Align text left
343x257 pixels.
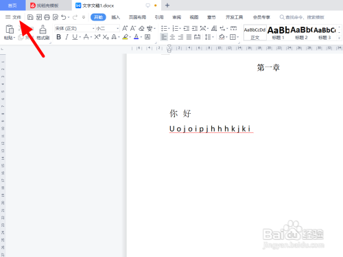[164, 37]
